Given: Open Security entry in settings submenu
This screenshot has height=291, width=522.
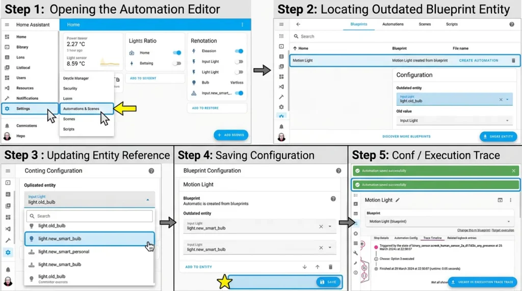Looking at the screenshot, I should point(70,89).
